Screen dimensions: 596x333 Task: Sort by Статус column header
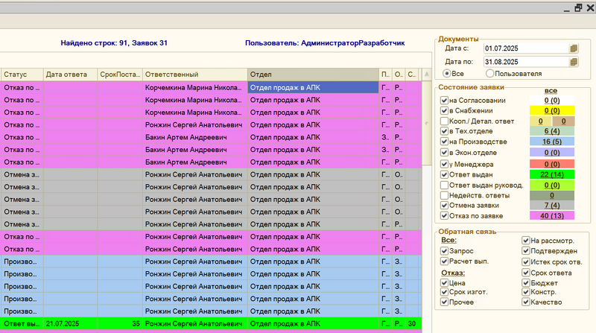click(22, 74)
